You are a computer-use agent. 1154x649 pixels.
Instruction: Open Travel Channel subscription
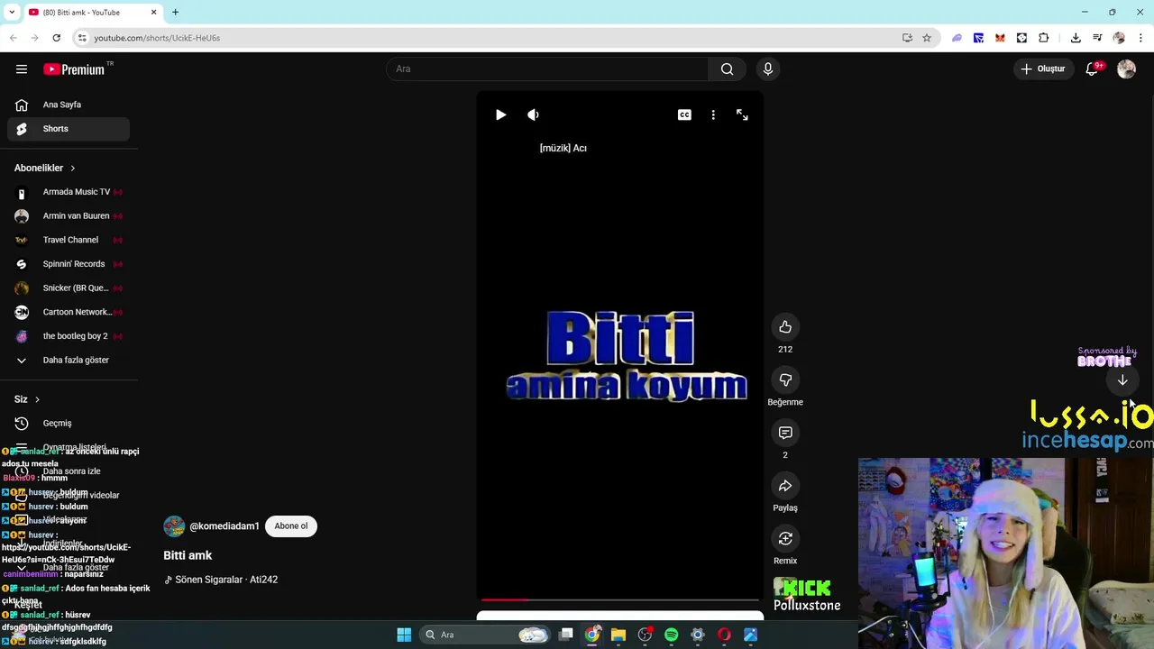point(69,240)
